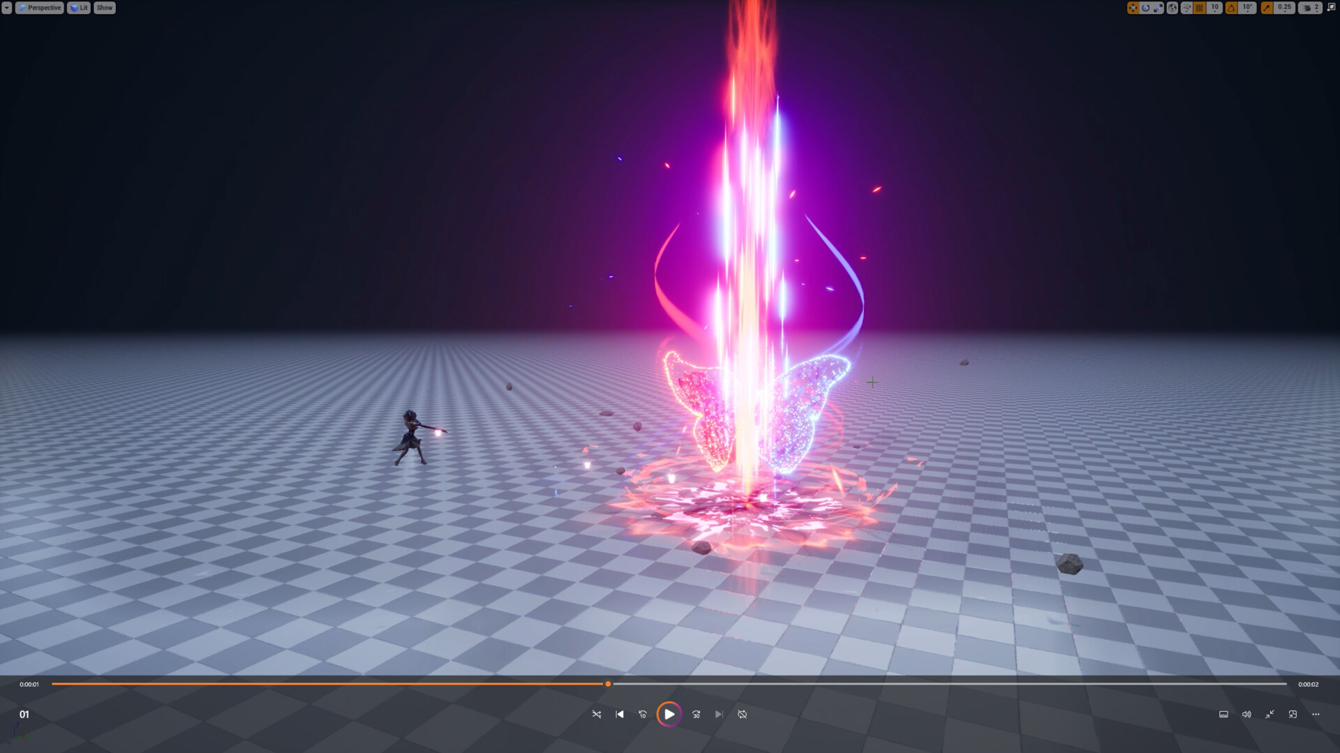Open the rotation snap 10° menu
Image resolution: width=1340 pixels, height=753 pixels.
[1246, 8]
